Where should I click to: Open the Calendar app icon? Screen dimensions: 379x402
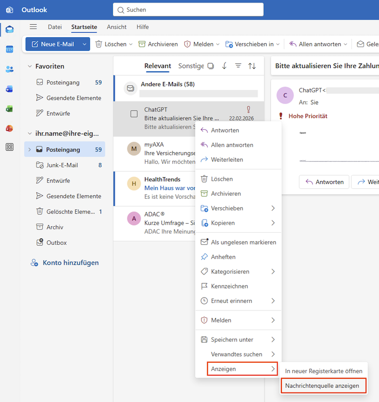[9, 49]
